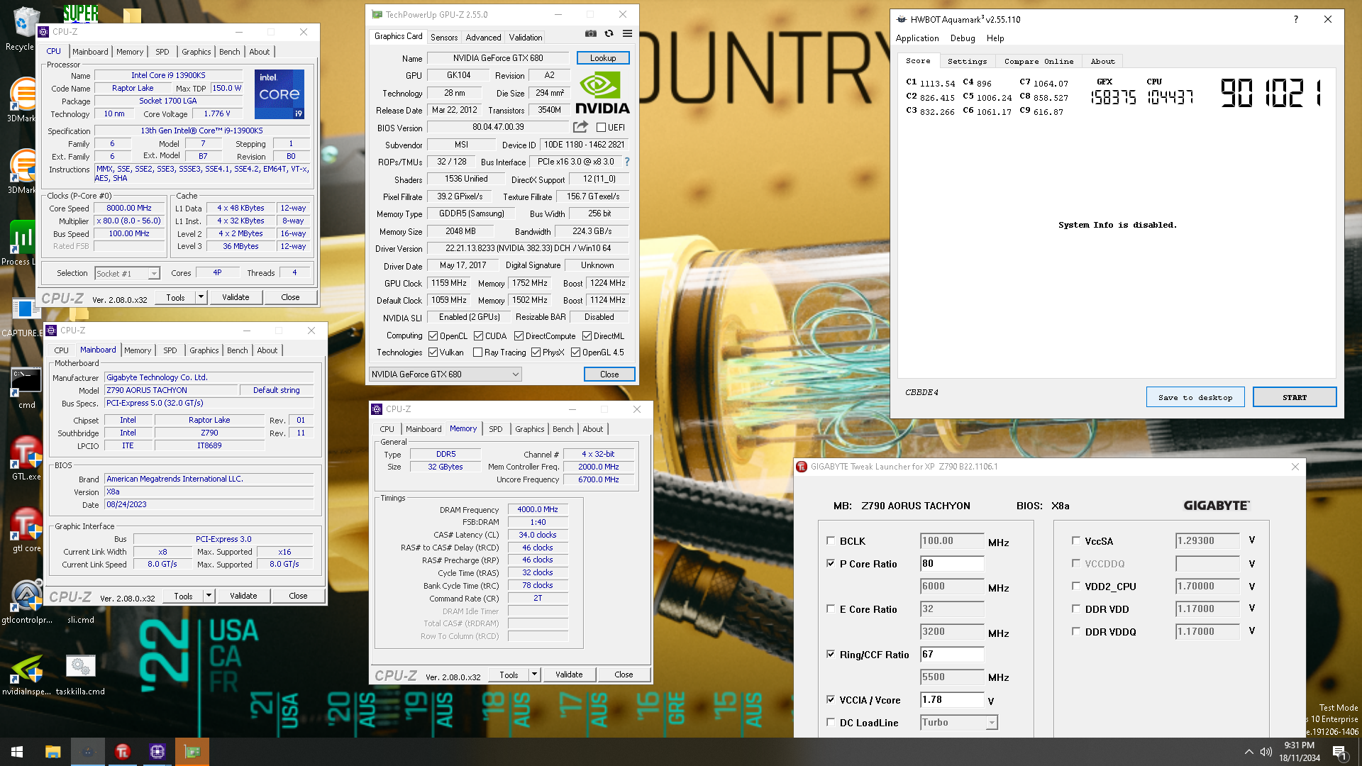
Task: Toggle the Ray Tracing checkbox
Action: tap(477, 353)
